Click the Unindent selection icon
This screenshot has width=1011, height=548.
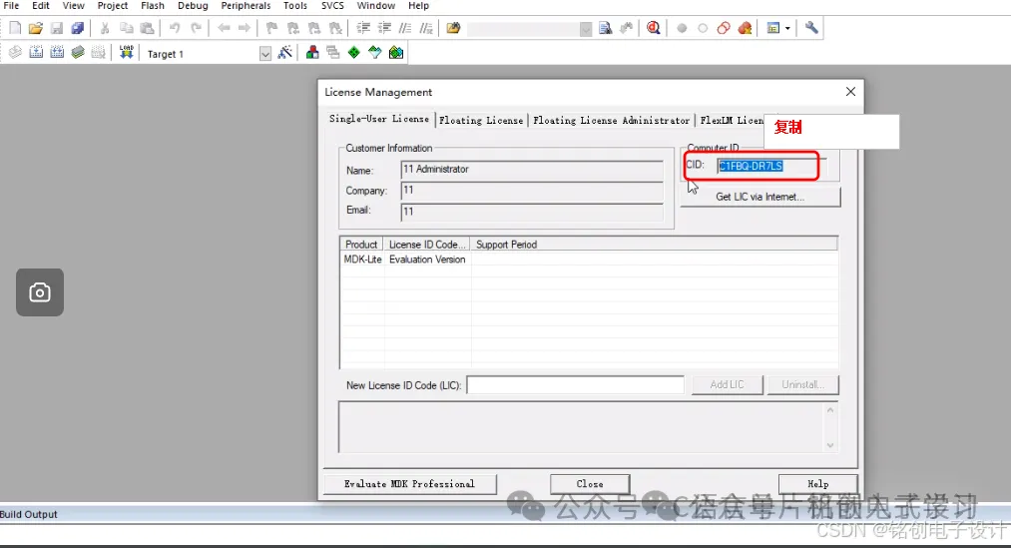point(385,28)
